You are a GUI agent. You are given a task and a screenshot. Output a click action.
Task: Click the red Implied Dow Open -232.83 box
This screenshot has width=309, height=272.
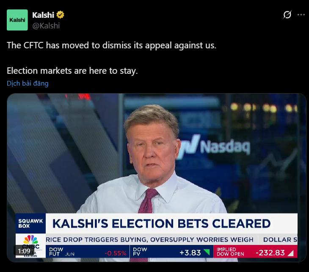[255, 252]
